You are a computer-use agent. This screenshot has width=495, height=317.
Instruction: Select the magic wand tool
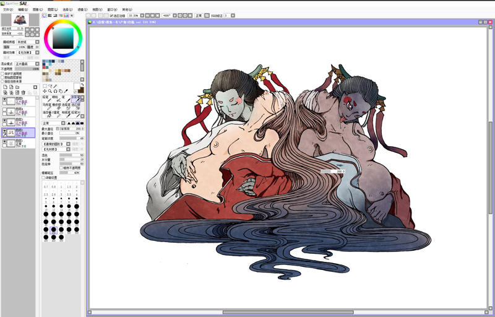coord(55,86)
